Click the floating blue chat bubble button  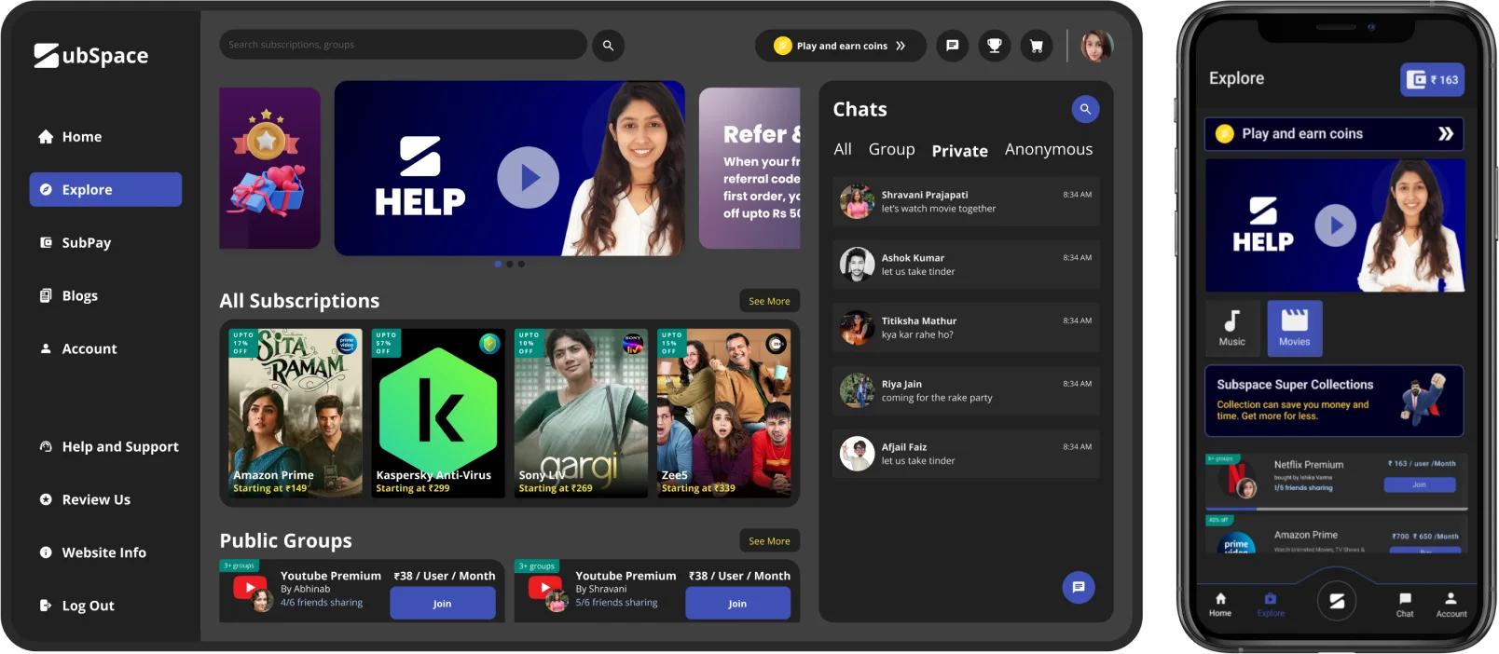(1079, 587)
